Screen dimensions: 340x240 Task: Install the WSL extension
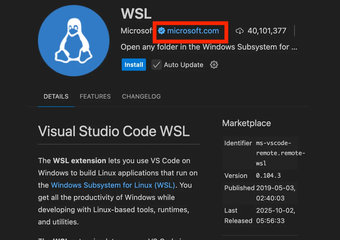pyautogui.click(x=134, y=65)
